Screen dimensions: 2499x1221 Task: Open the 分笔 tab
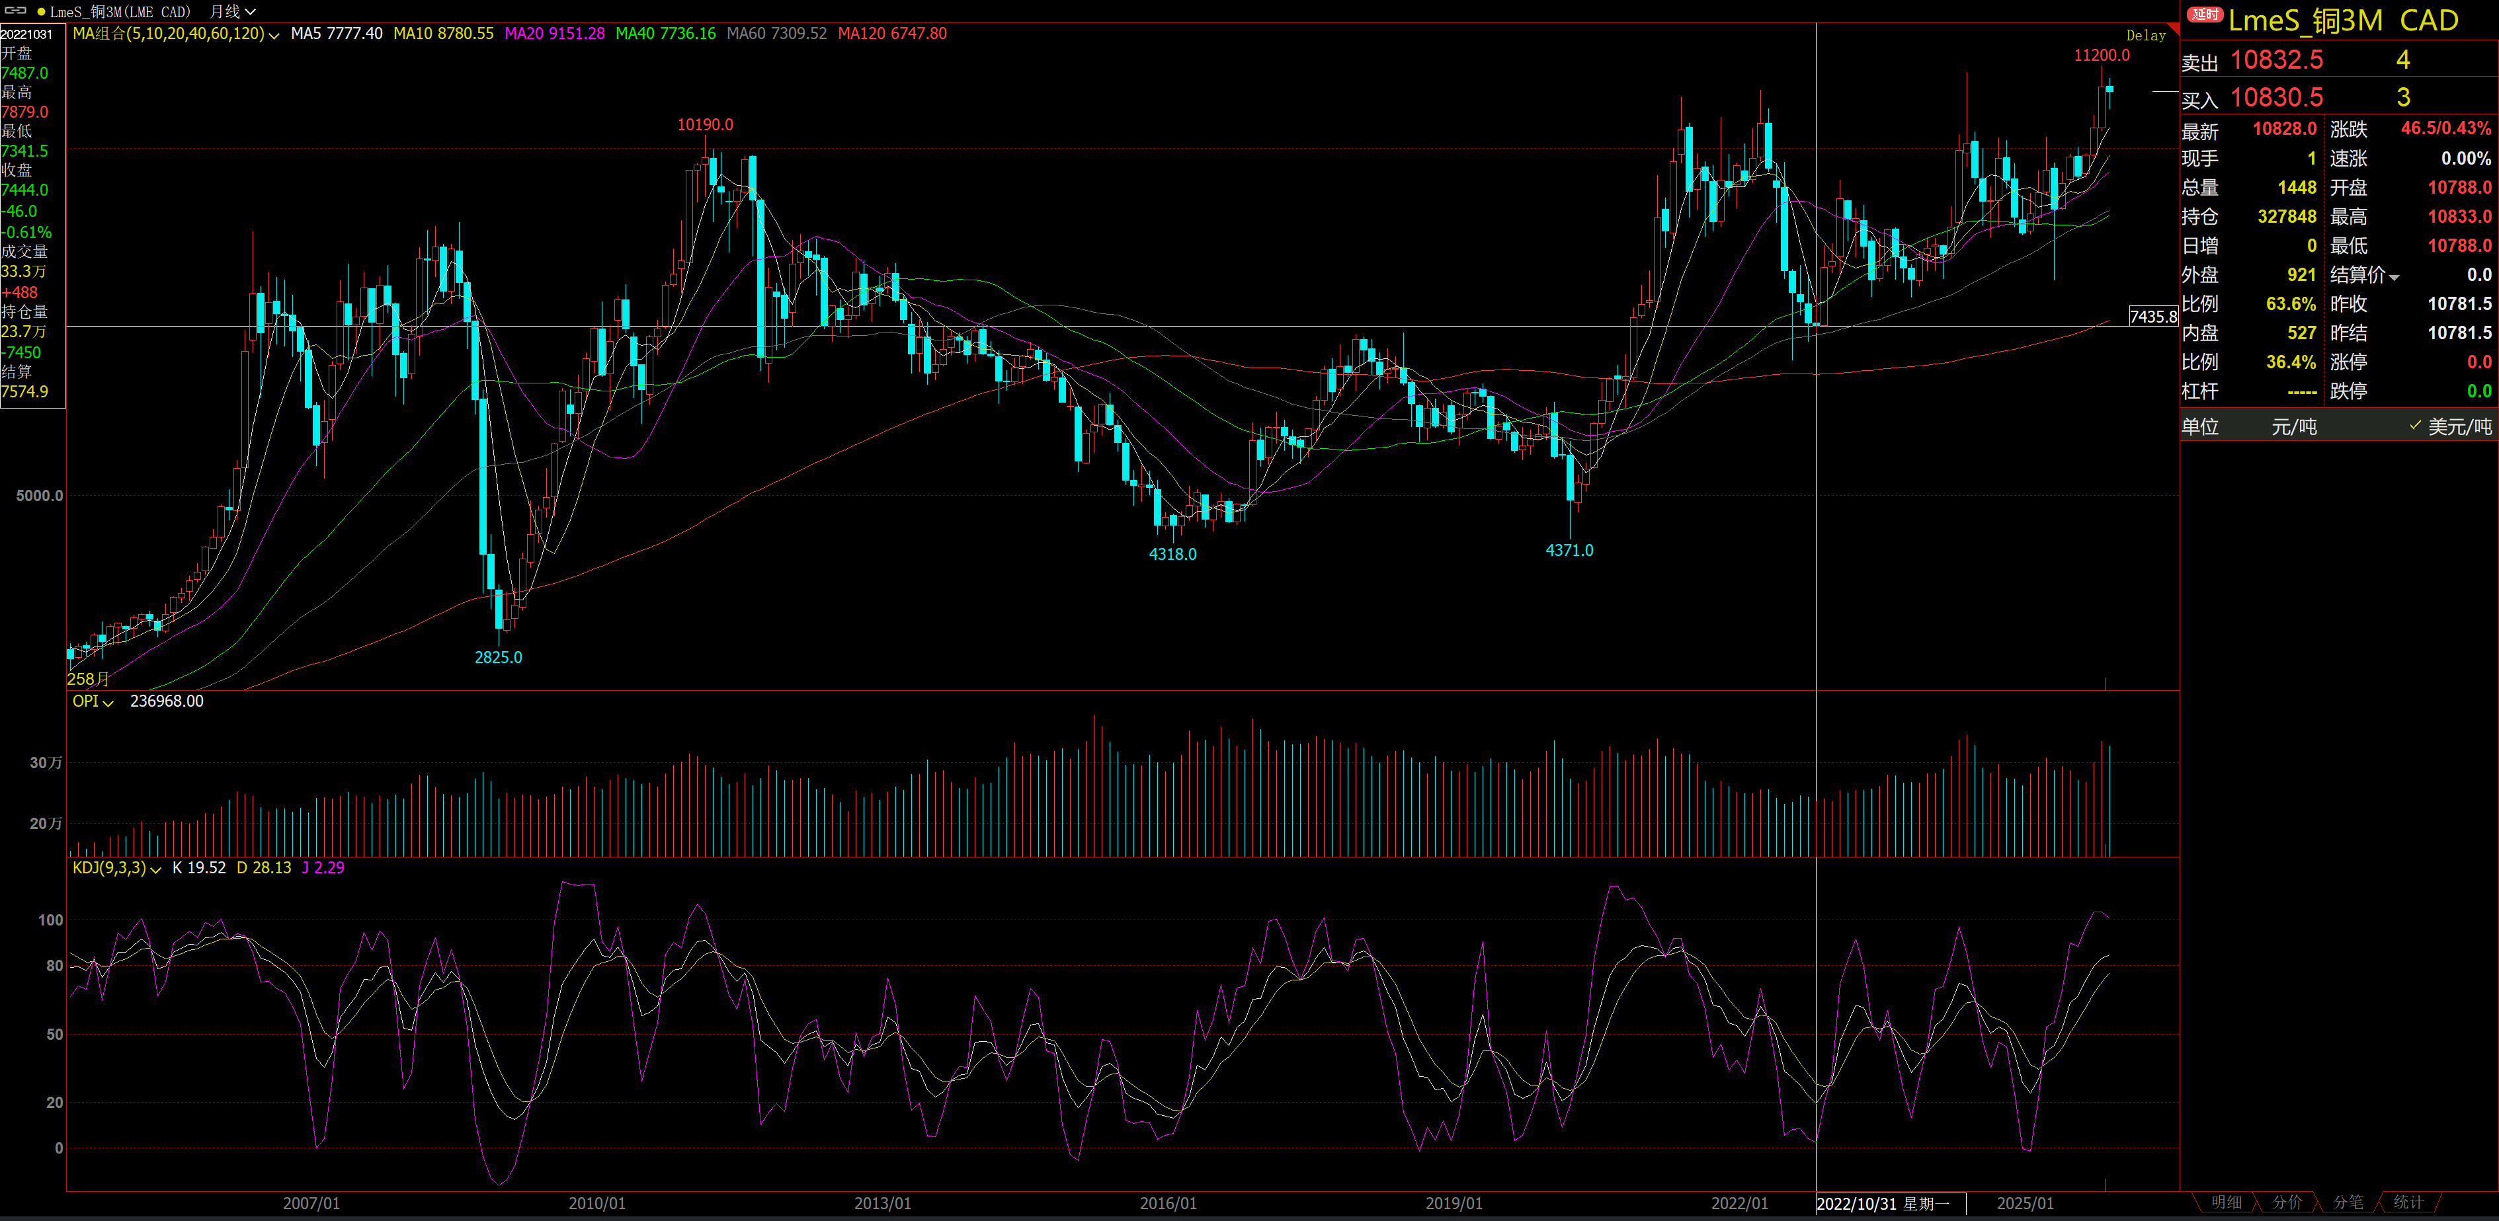(2348, 1202)
